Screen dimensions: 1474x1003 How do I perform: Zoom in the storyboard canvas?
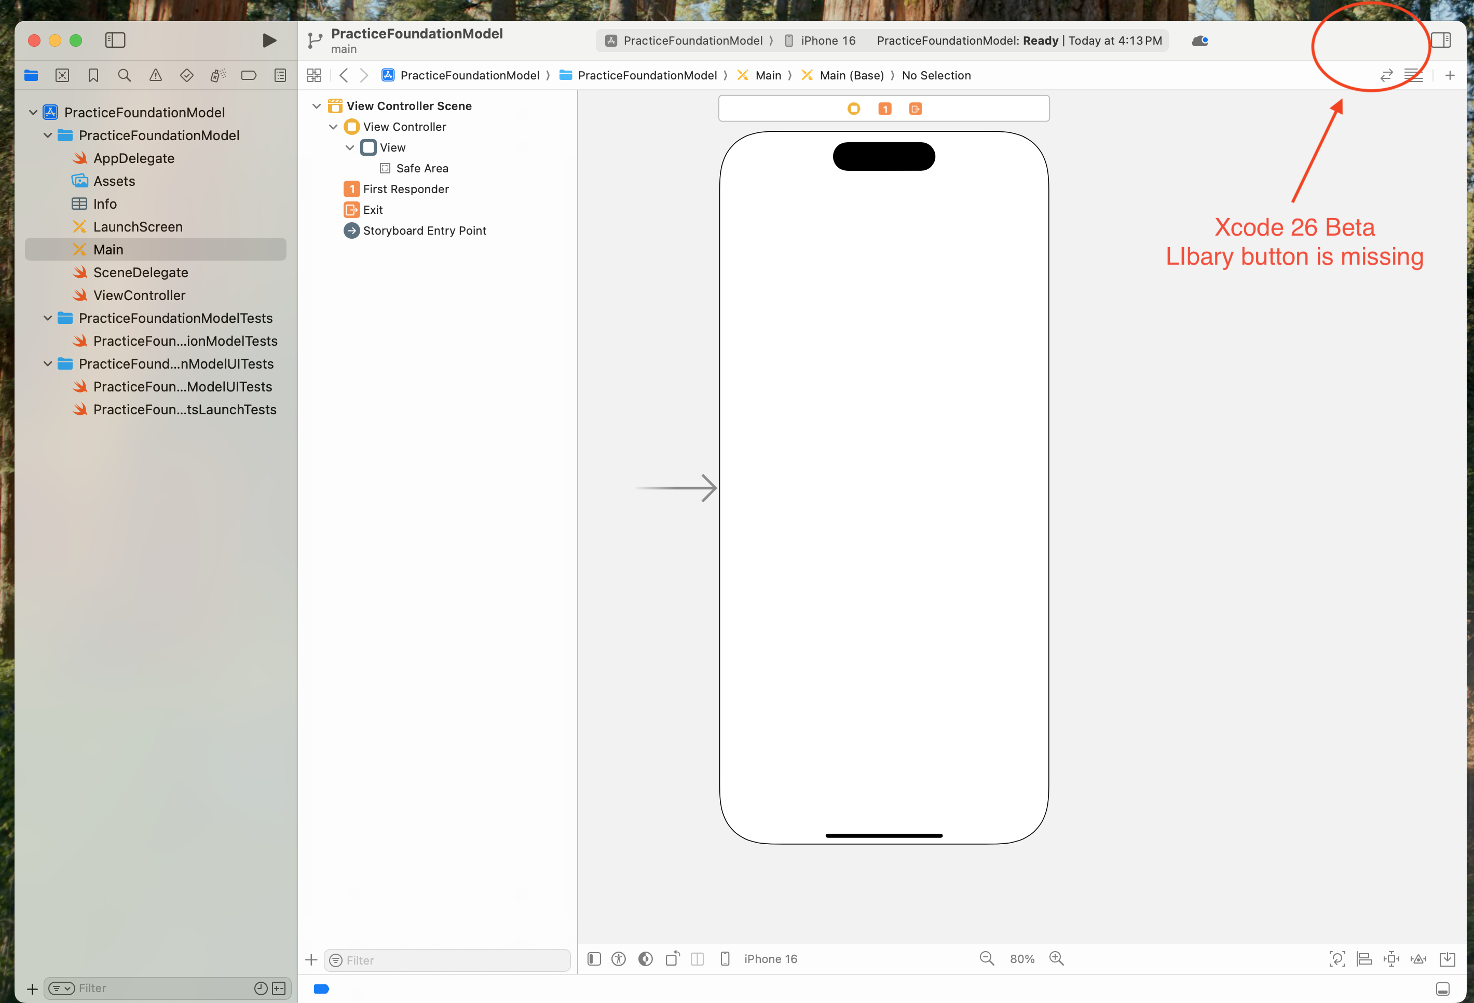point(1056,958)
